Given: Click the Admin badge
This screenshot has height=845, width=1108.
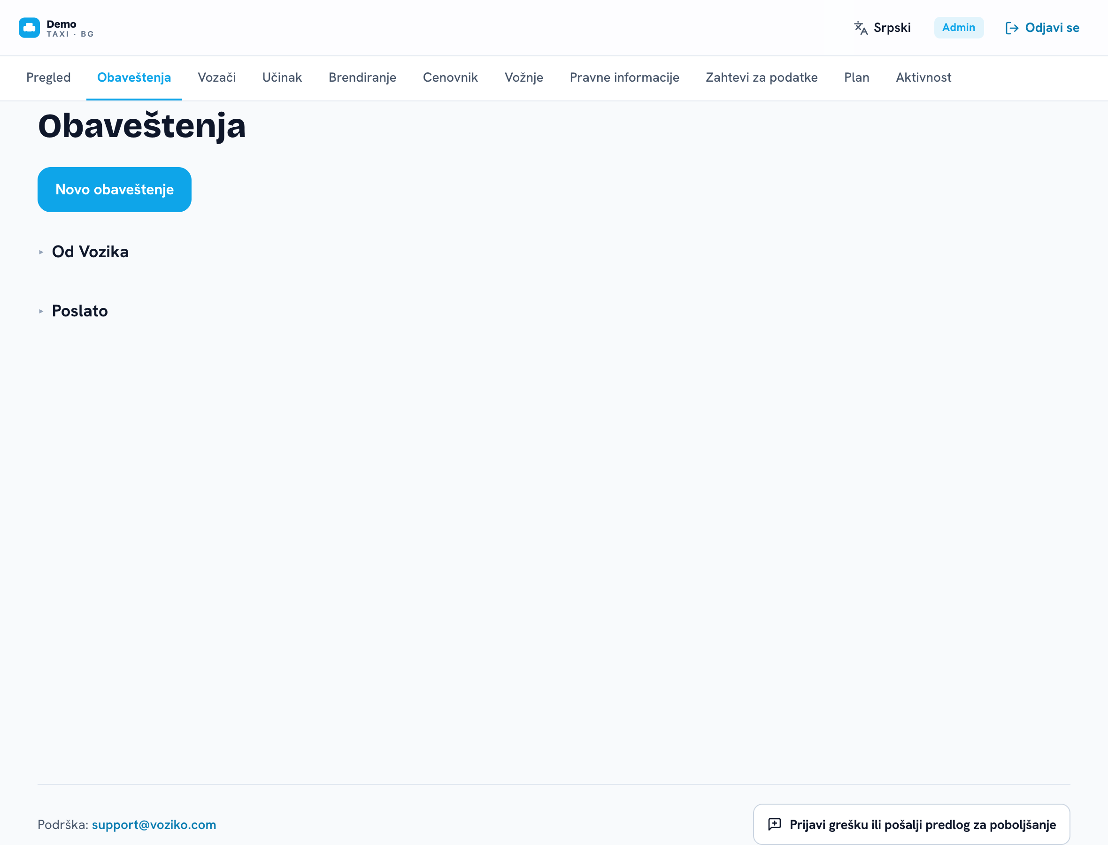Looking at the screenshot, I should 959,28.
